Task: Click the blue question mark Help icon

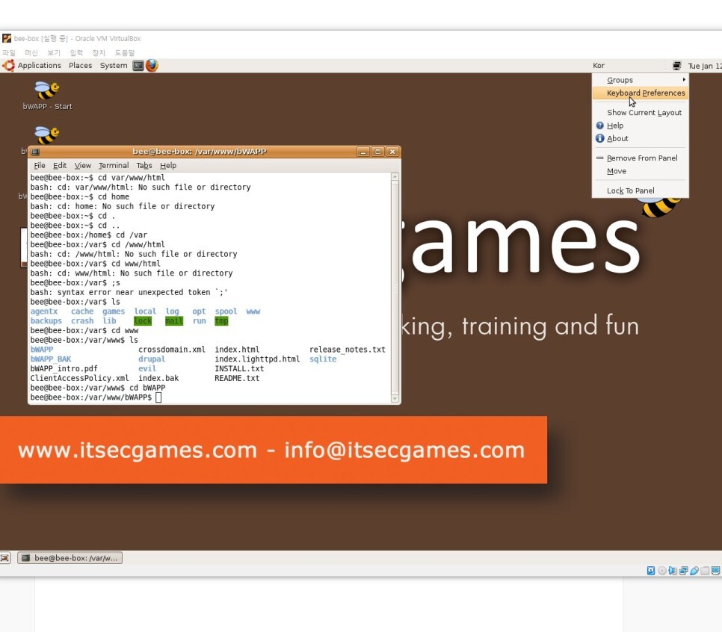Action: coord(599,126)
